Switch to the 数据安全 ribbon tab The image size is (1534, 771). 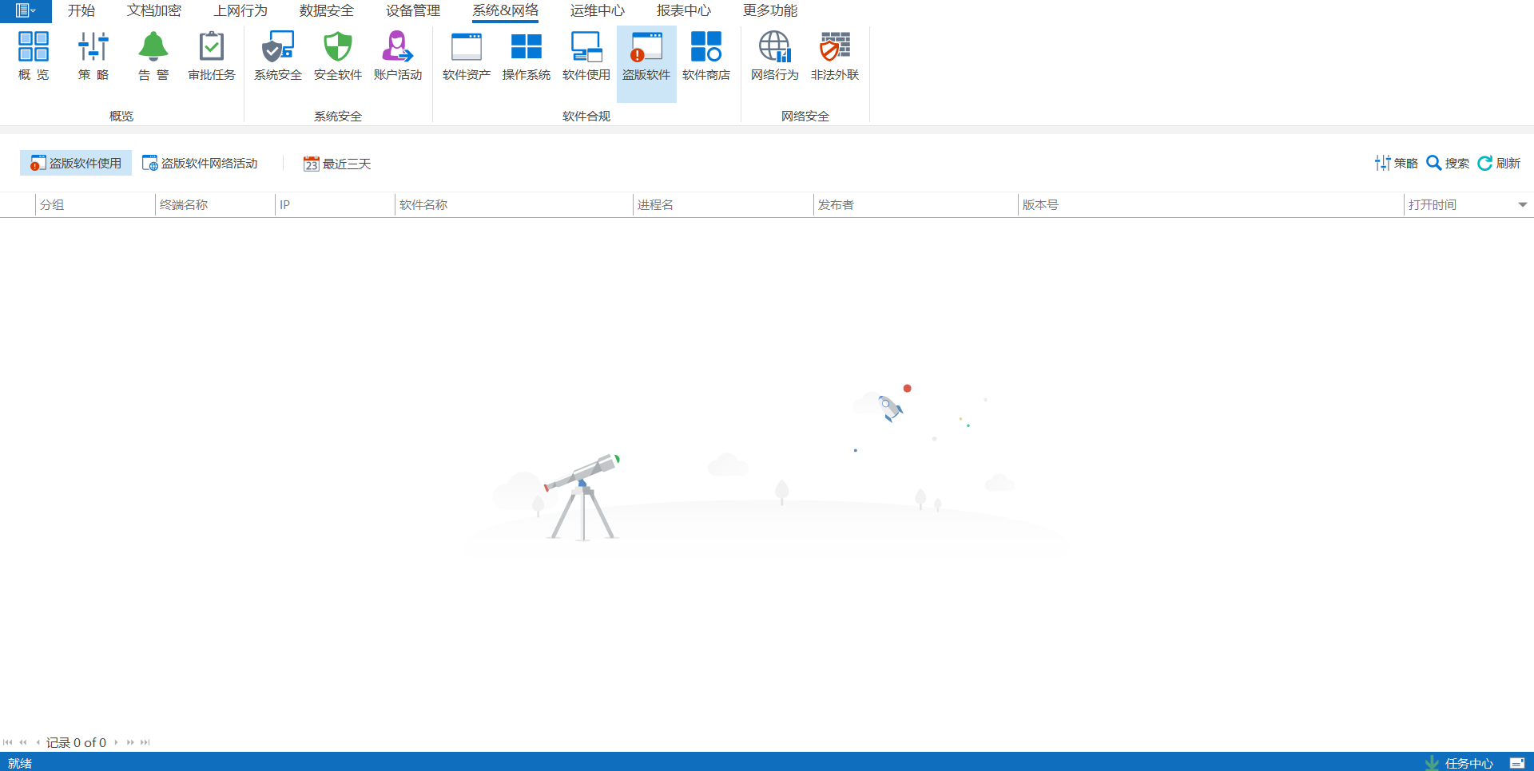point(327,10)
